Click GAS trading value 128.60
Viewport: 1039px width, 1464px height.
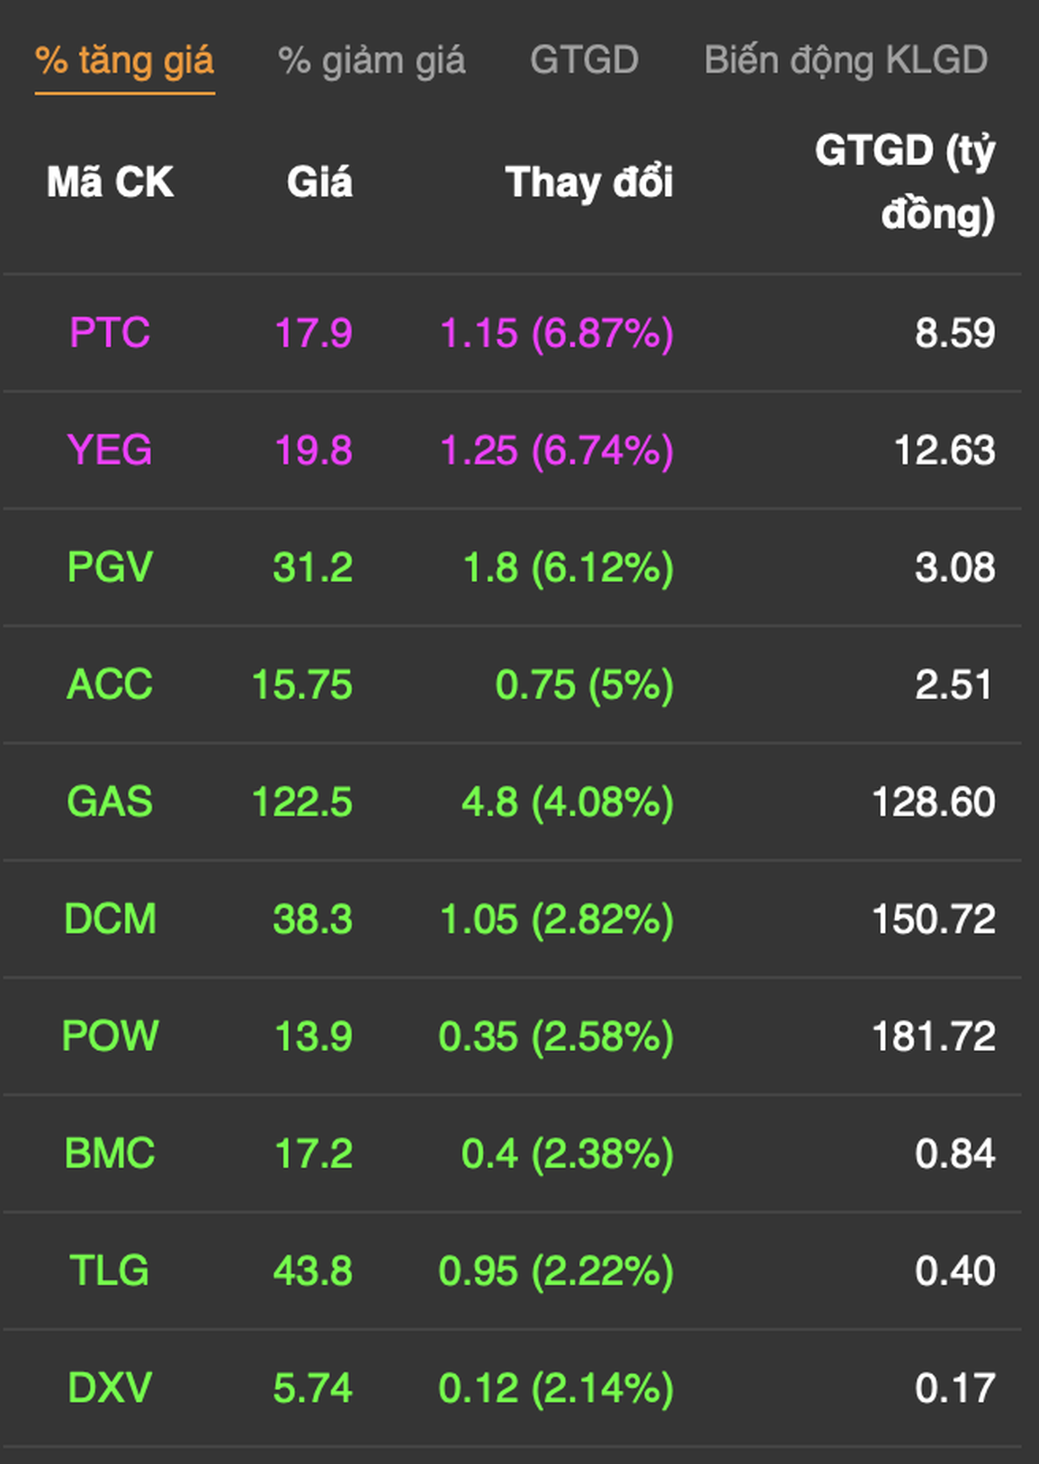(x=933, y=802)
